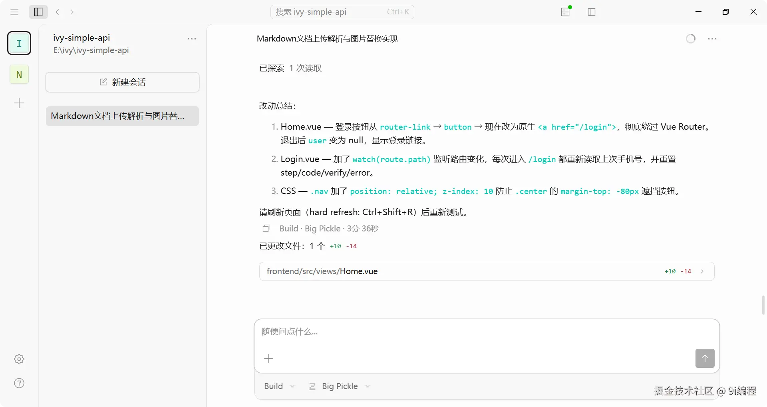Expand the 已探索 1 次读取 section
This screenshot has width=767, height=407.
pyautogui.click(x=290, y=68)
